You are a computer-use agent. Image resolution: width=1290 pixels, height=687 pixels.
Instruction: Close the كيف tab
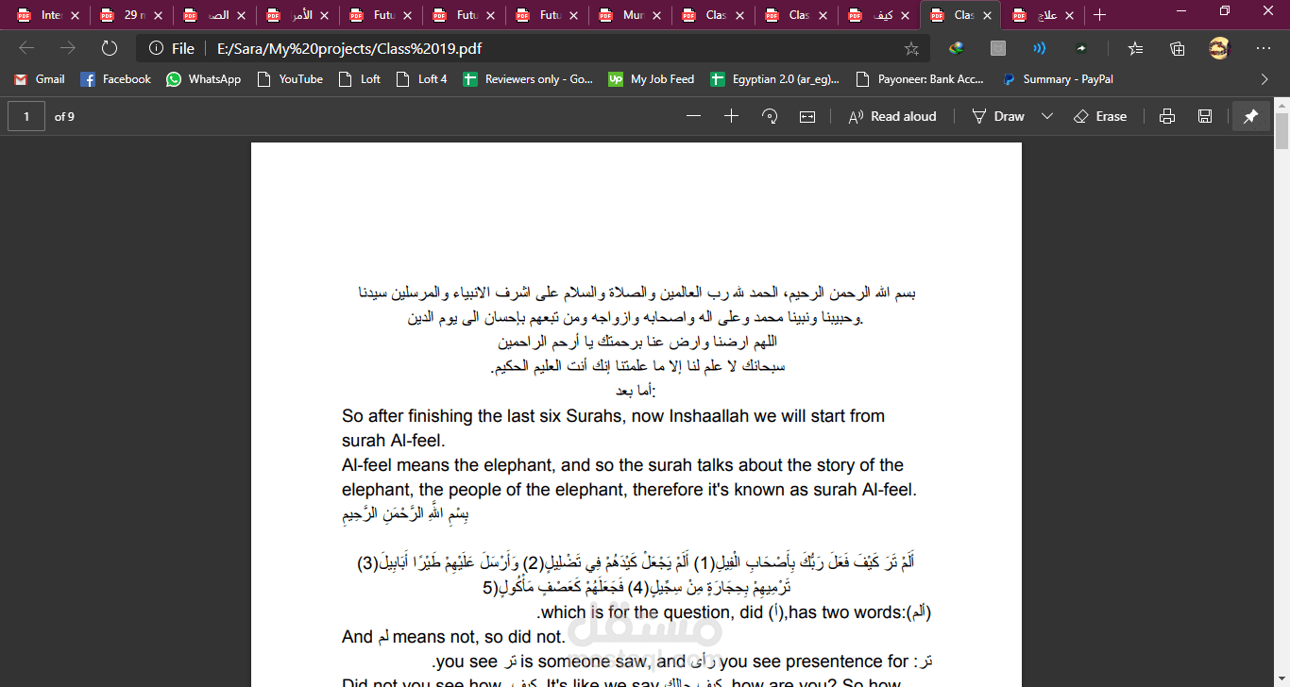click(905, 15)
